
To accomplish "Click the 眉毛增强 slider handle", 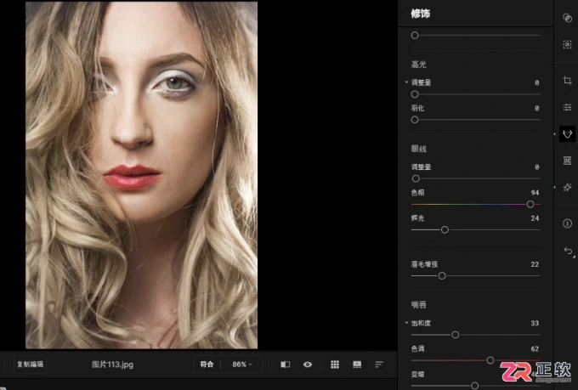I will (x=442, y=276).
